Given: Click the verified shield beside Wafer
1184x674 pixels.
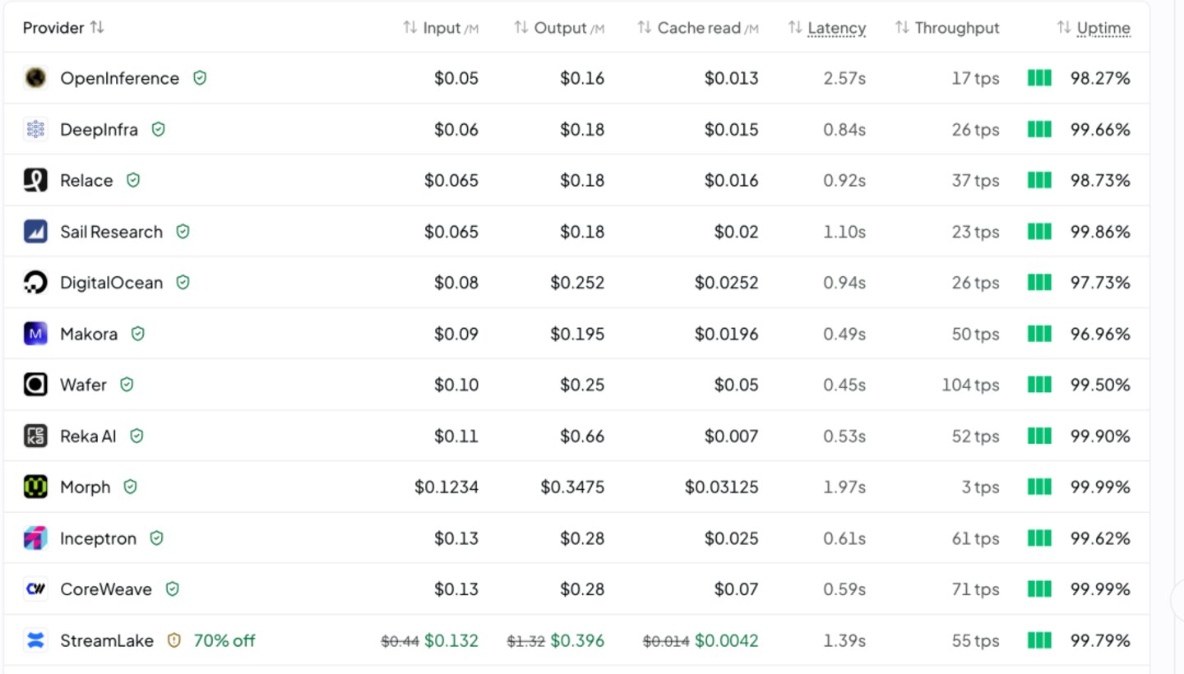Looking at the screenshot, I should pos(127,385).
